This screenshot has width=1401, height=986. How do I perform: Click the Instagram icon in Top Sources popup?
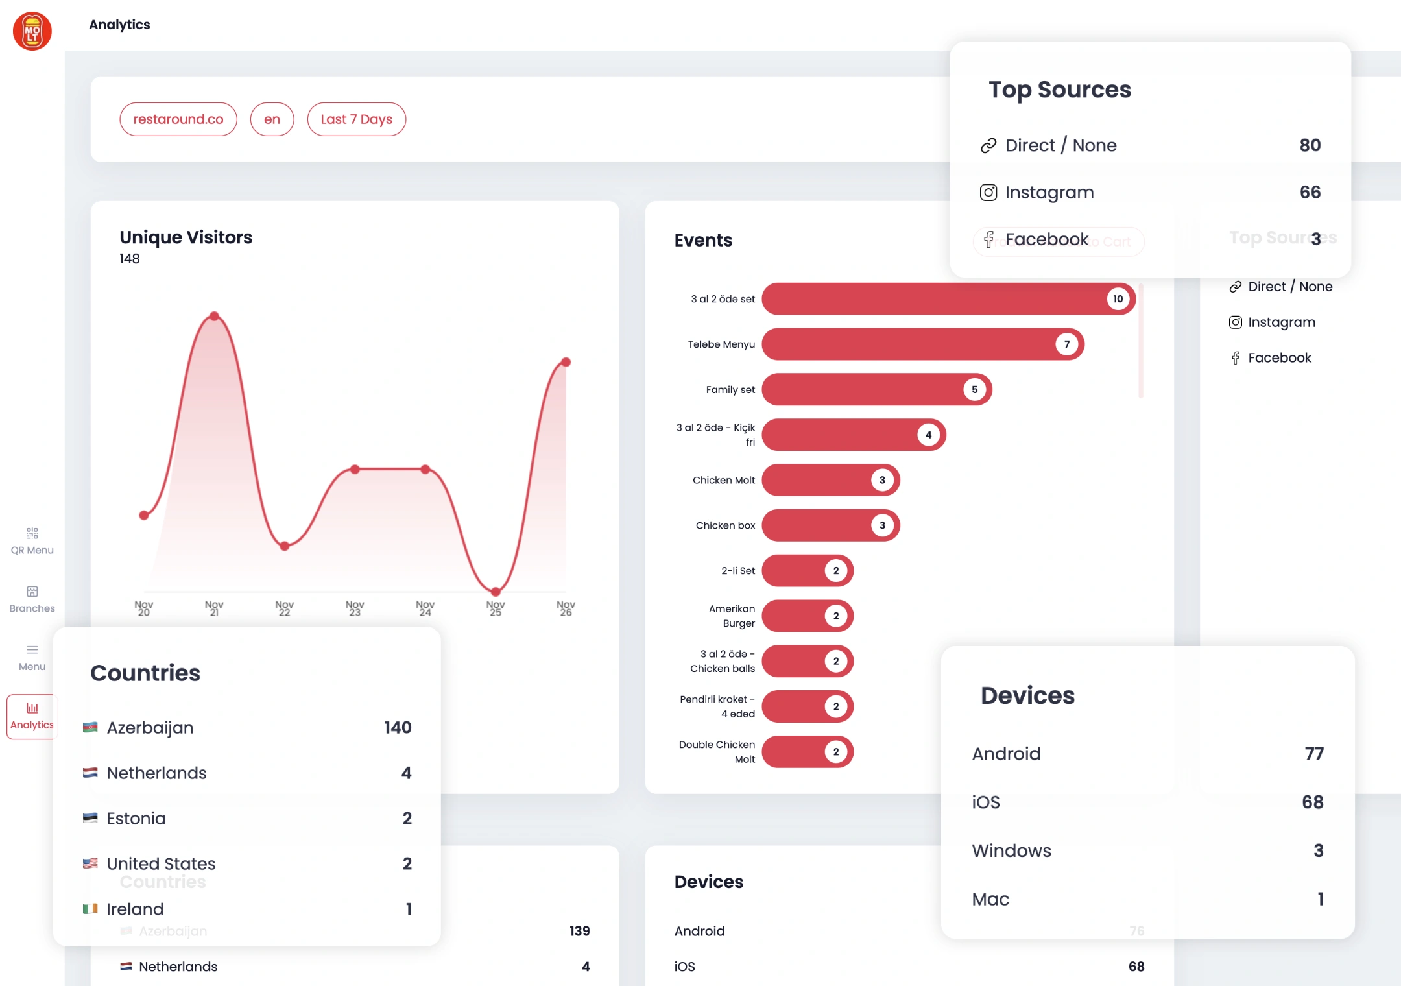pos(988,193)
